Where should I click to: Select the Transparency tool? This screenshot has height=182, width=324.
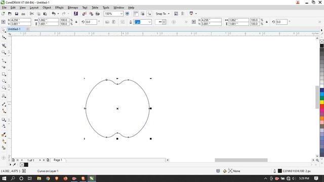[x=4, y=126]
